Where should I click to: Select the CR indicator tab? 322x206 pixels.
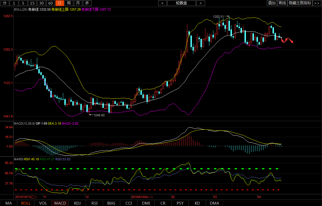[163, 203]
